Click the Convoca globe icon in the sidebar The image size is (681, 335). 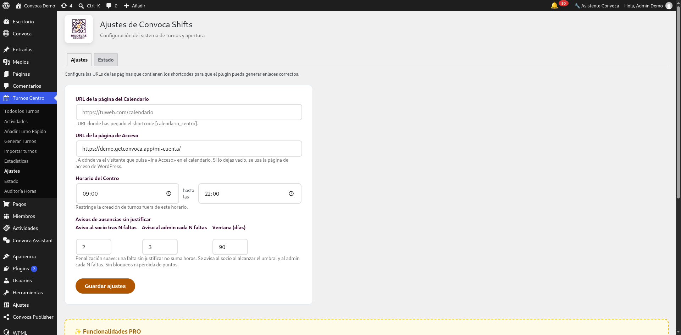click(6, 34)
